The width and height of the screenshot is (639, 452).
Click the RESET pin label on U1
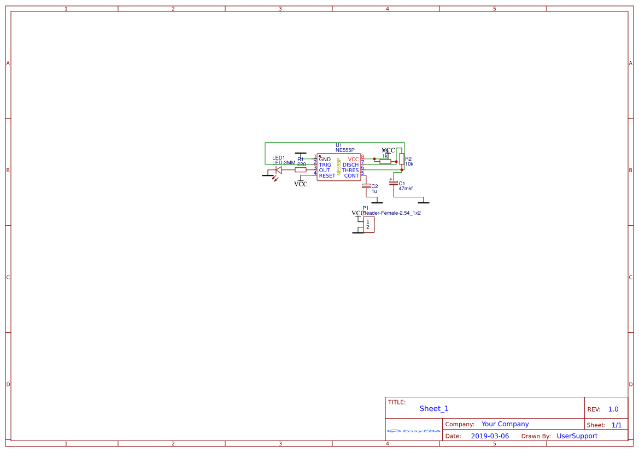327,175
